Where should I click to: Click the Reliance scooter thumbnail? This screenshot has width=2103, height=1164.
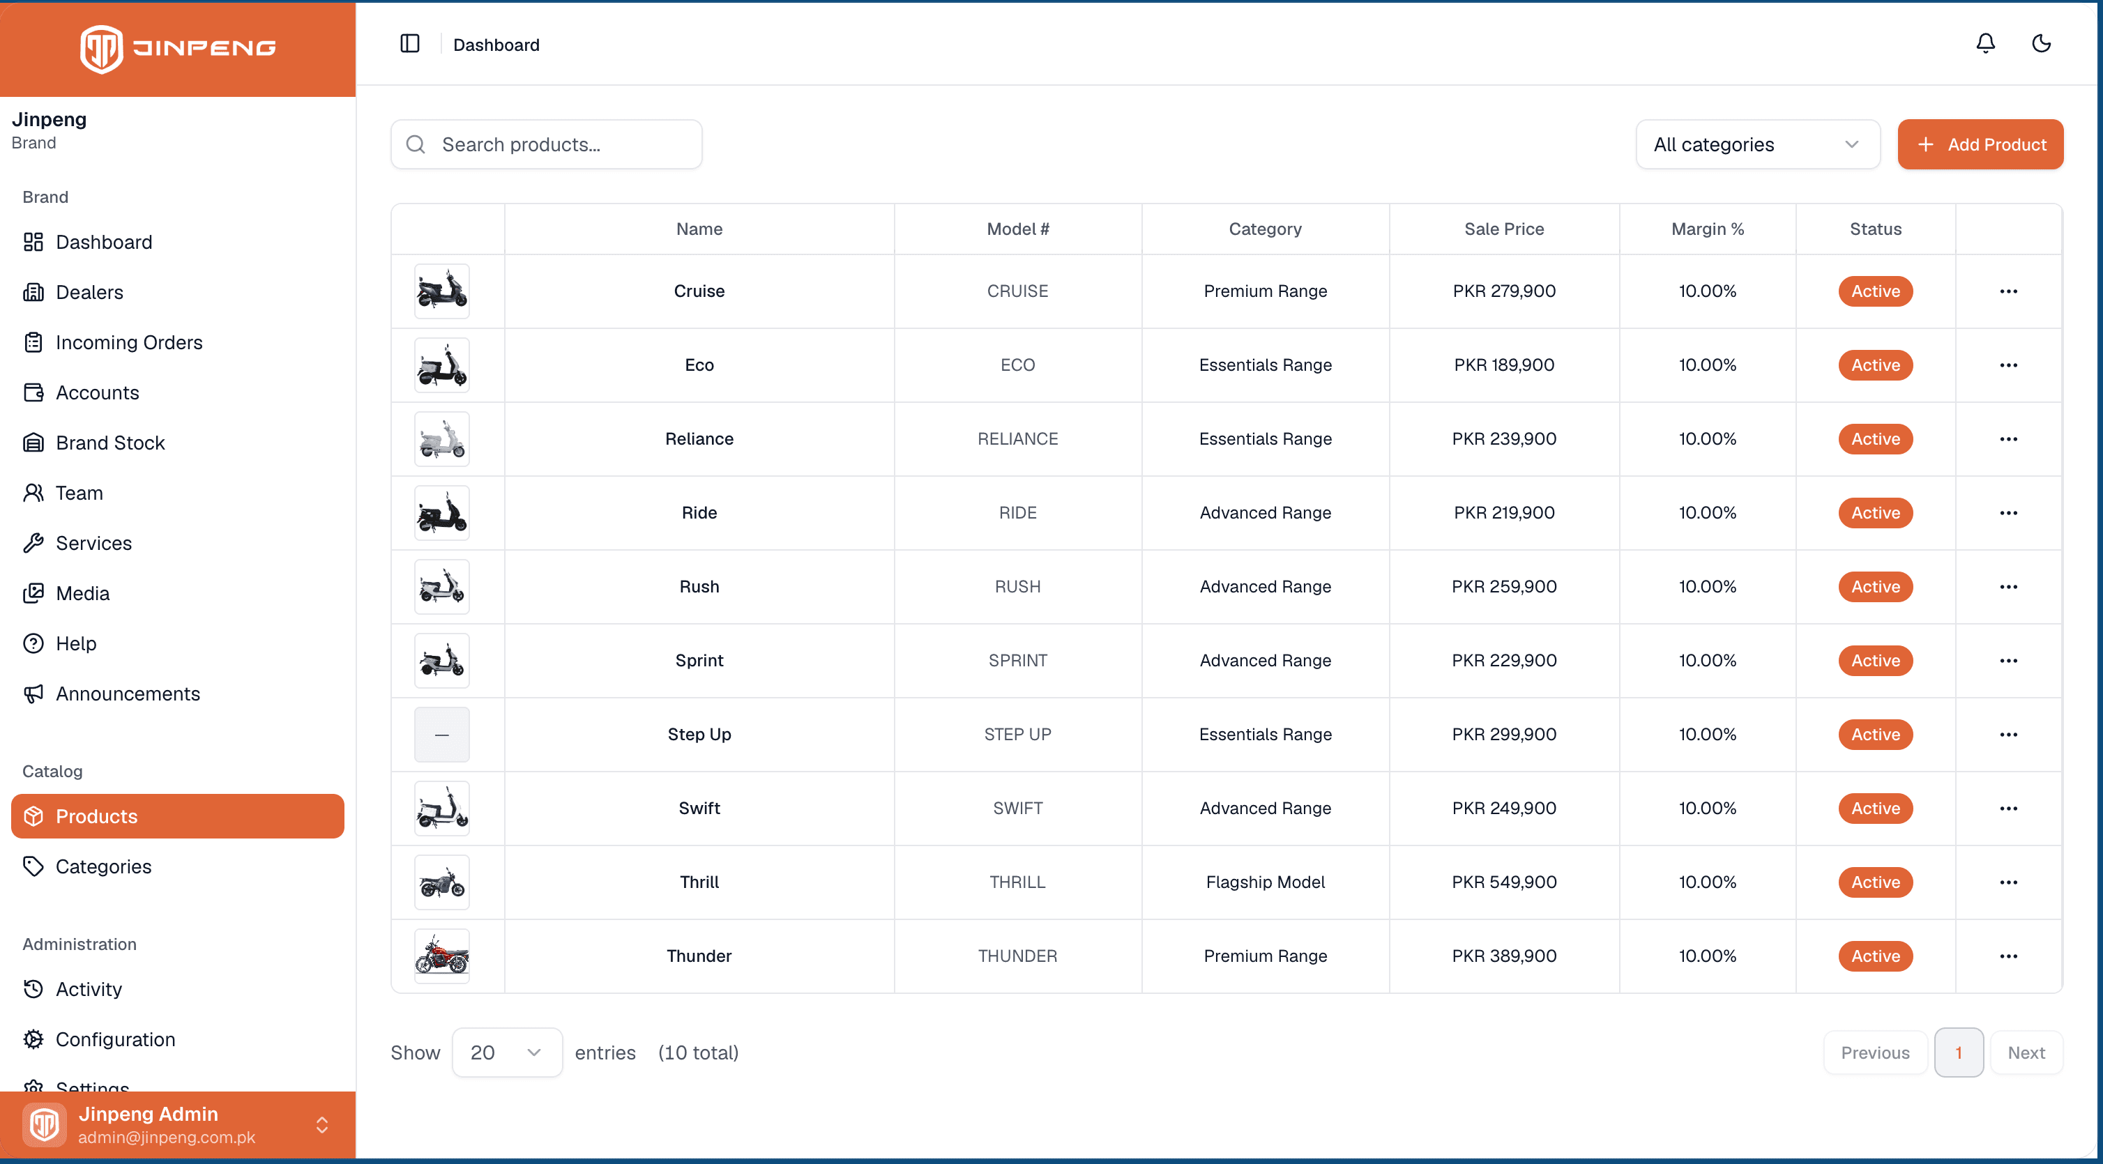click(x=441, y=439)
